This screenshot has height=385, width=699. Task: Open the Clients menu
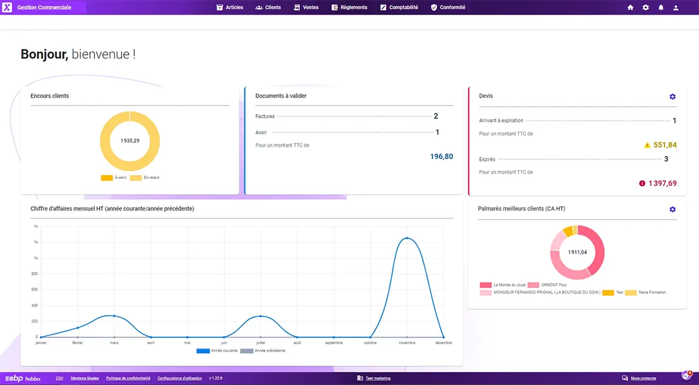(268, 8)
